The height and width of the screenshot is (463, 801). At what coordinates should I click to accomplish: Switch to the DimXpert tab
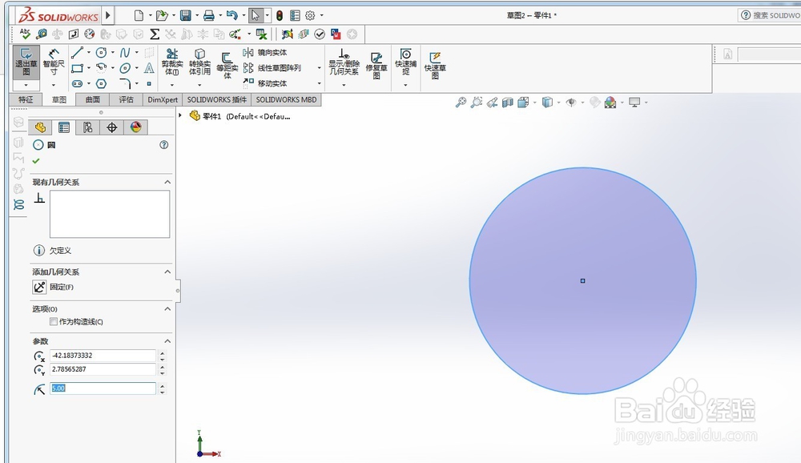coord(163,99)
